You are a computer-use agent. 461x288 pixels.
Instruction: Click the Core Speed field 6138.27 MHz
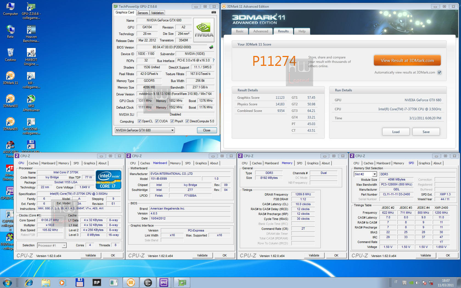pyautogui.click(x=50, y=220)
